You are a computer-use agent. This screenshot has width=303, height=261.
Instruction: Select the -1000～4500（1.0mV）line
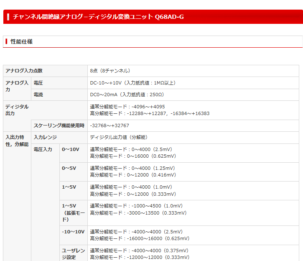(136, 206)
